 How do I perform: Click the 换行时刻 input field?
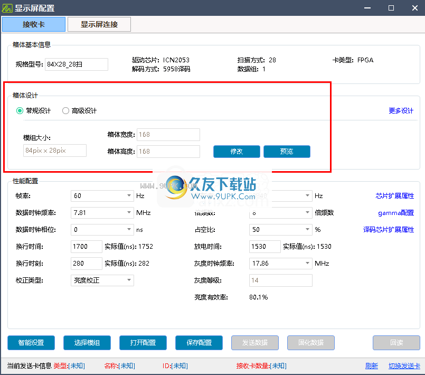(x=87, y=263)
